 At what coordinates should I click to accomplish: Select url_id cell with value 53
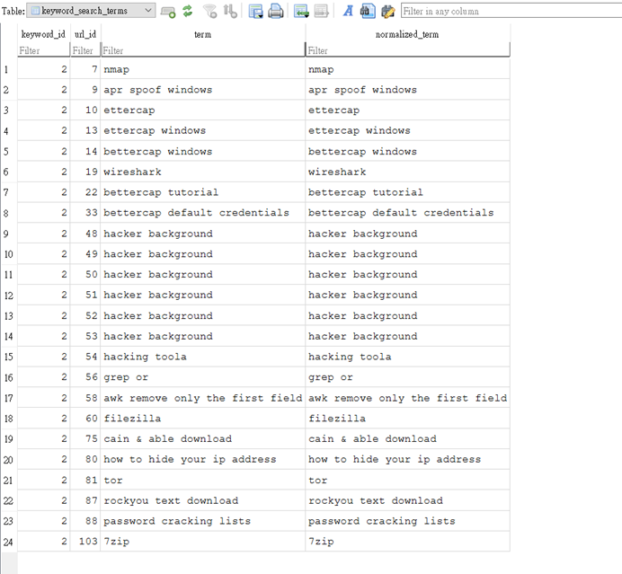[x=85, y=336]
